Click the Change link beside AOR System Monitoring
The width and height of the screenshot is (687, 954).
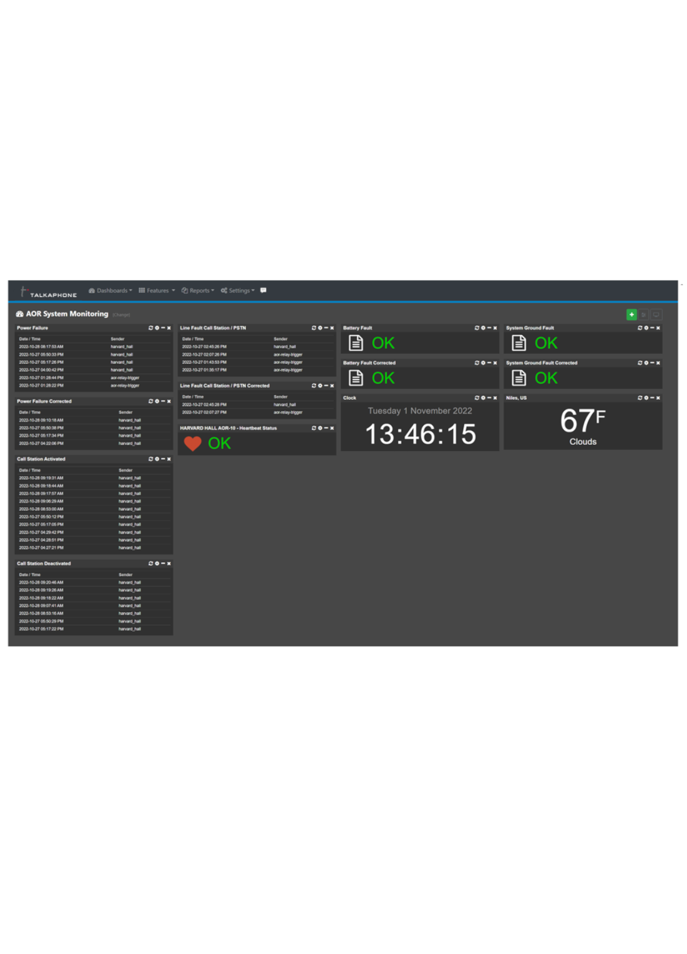coord(121,315)
